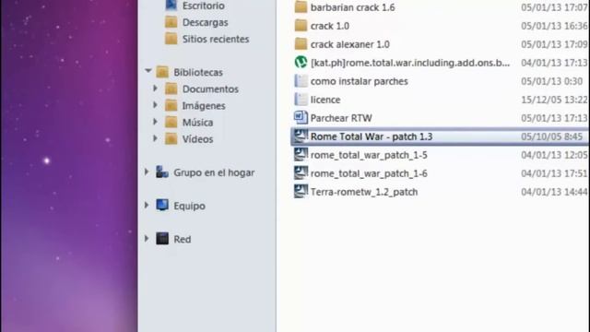Select the uTorrent icon of kat.ph torrent file
This screenshot has height=332, width=590.
click(301, 62)
